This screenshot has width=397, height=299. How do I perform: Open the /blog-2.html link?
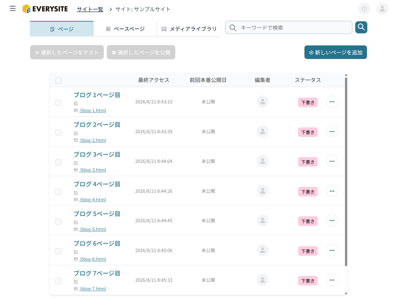click(93, 140)
